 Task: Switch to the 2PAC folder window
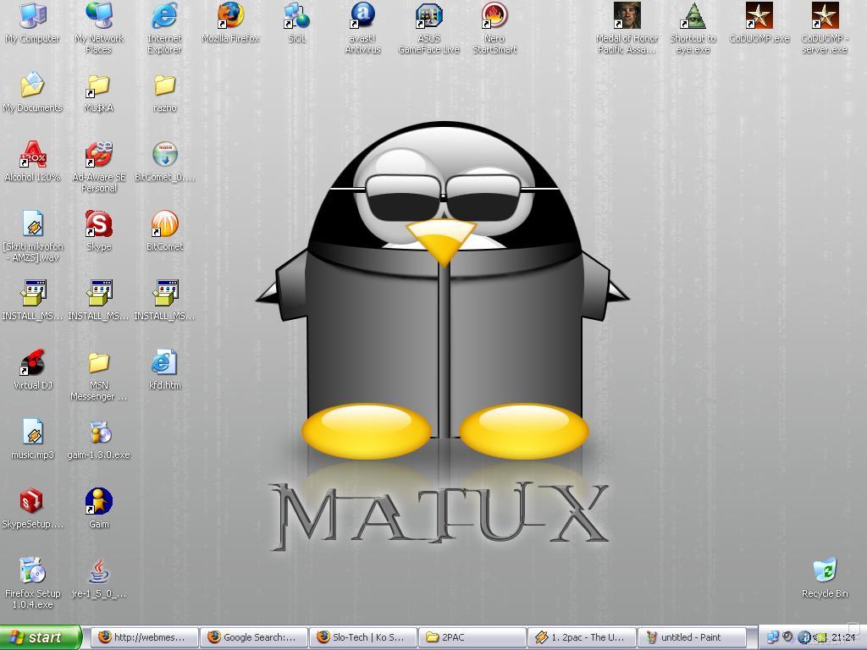coord(472,637)
